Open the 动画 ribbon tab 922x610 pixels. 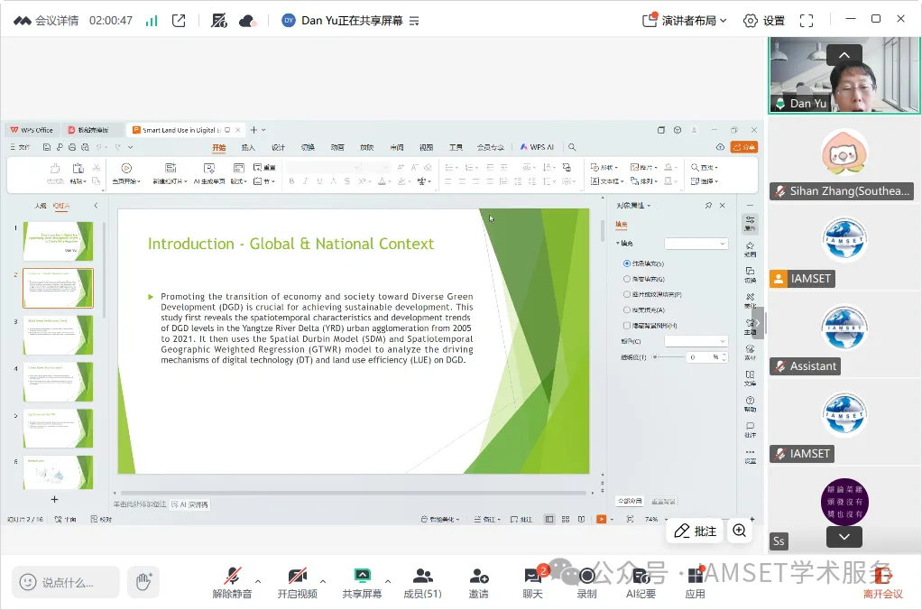[337, 147]
